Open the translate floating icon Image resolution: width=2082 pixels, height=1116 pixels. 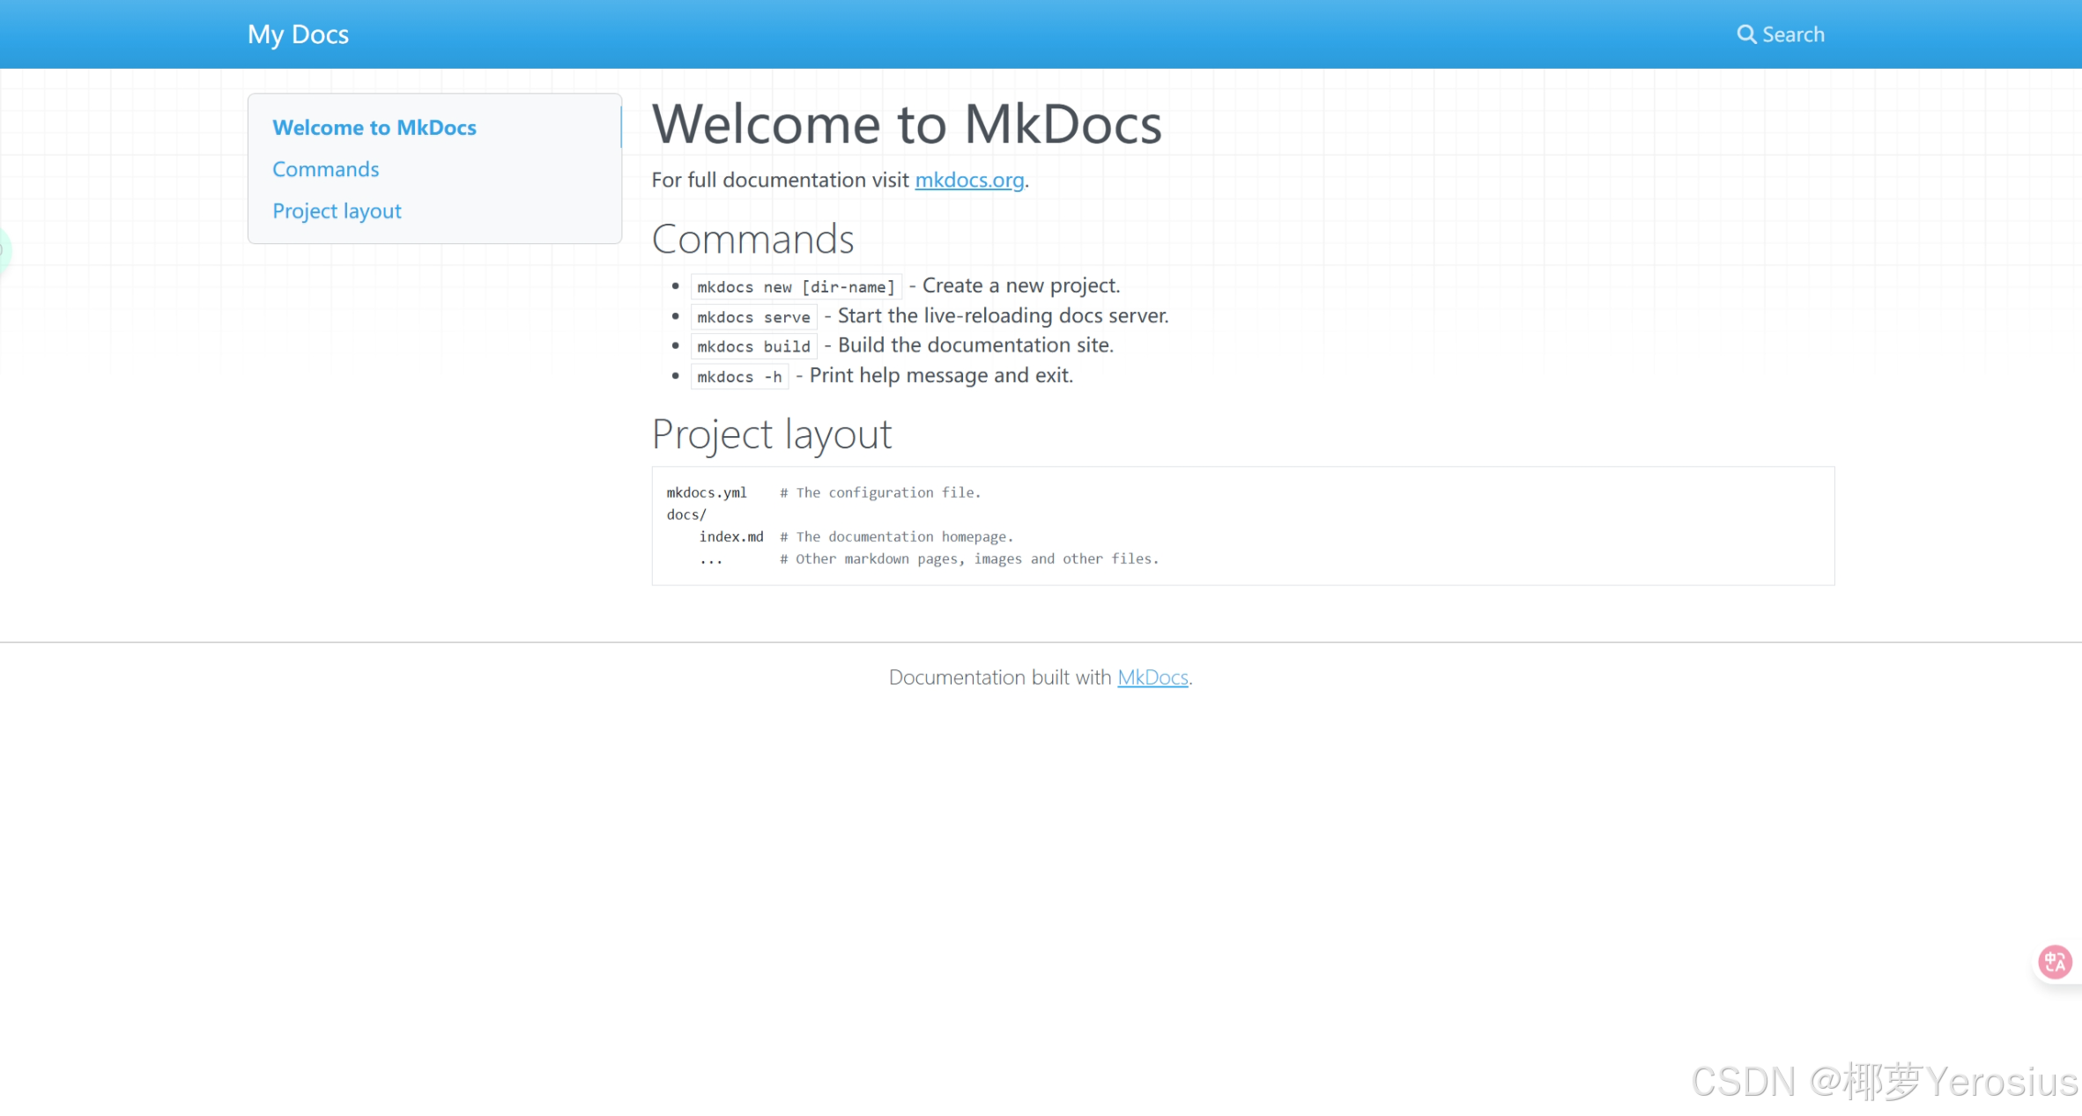tap(2055, 961)
